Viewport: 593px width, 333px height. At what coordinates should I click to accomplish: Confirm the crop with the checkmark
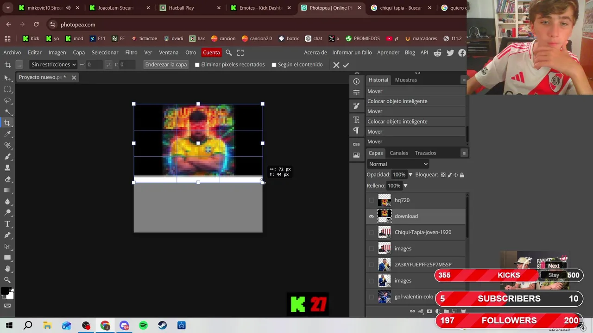pyautogui.click(x=346, y=65)
